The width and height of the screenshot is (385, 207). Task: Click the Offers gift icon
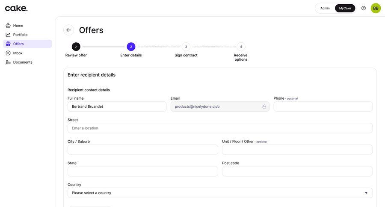[8, 44]
